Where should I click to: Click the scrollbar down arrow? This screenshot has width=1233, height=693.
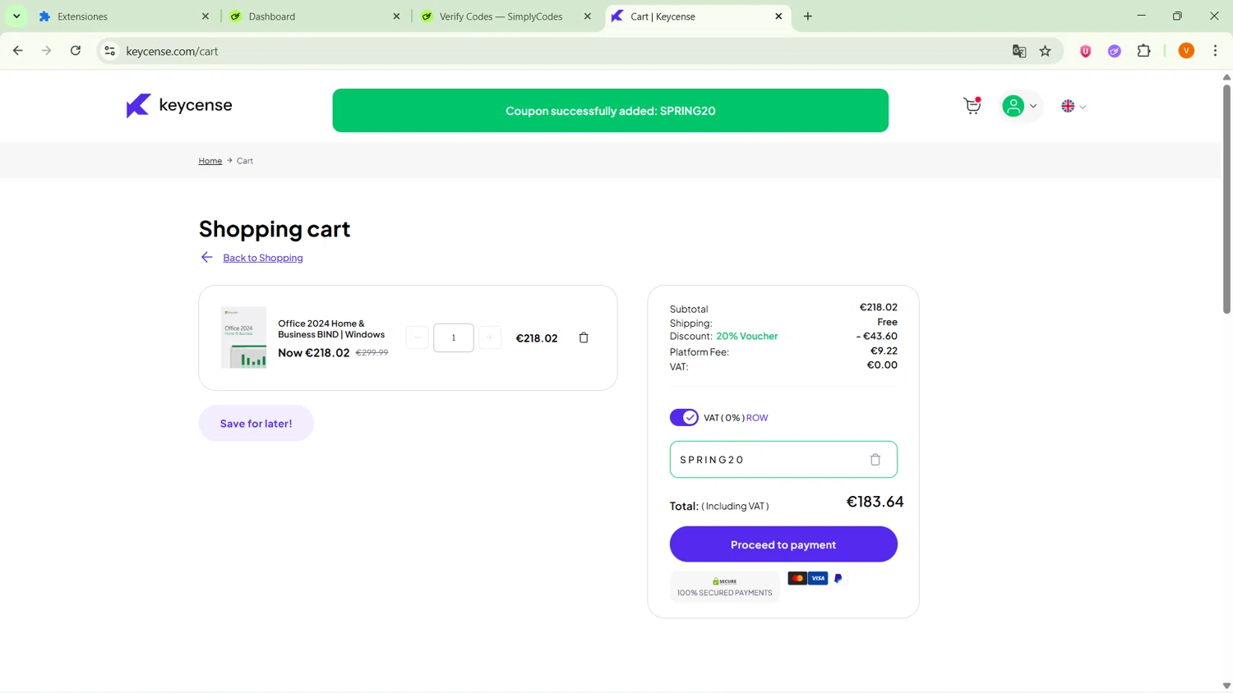tap(1226, 686)
